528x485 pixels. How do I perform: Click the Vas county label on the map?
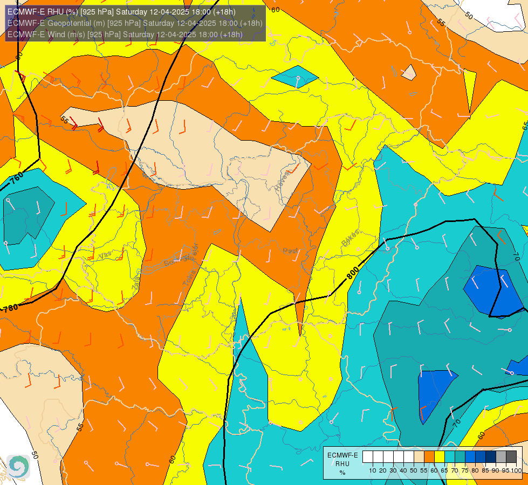click(x=105, y=255)
